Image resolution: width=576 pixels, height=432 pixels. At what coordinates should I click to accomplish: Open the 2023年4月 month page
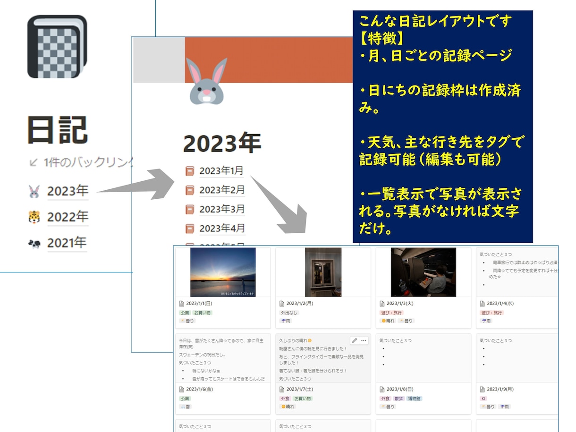[x=222, y=229]
